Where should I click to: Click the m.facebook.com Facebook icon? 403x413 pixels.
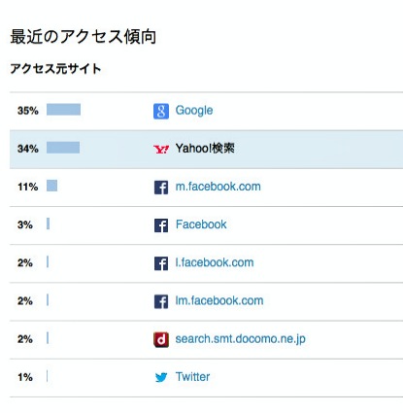pyautogui.click(x=161, y=188)
